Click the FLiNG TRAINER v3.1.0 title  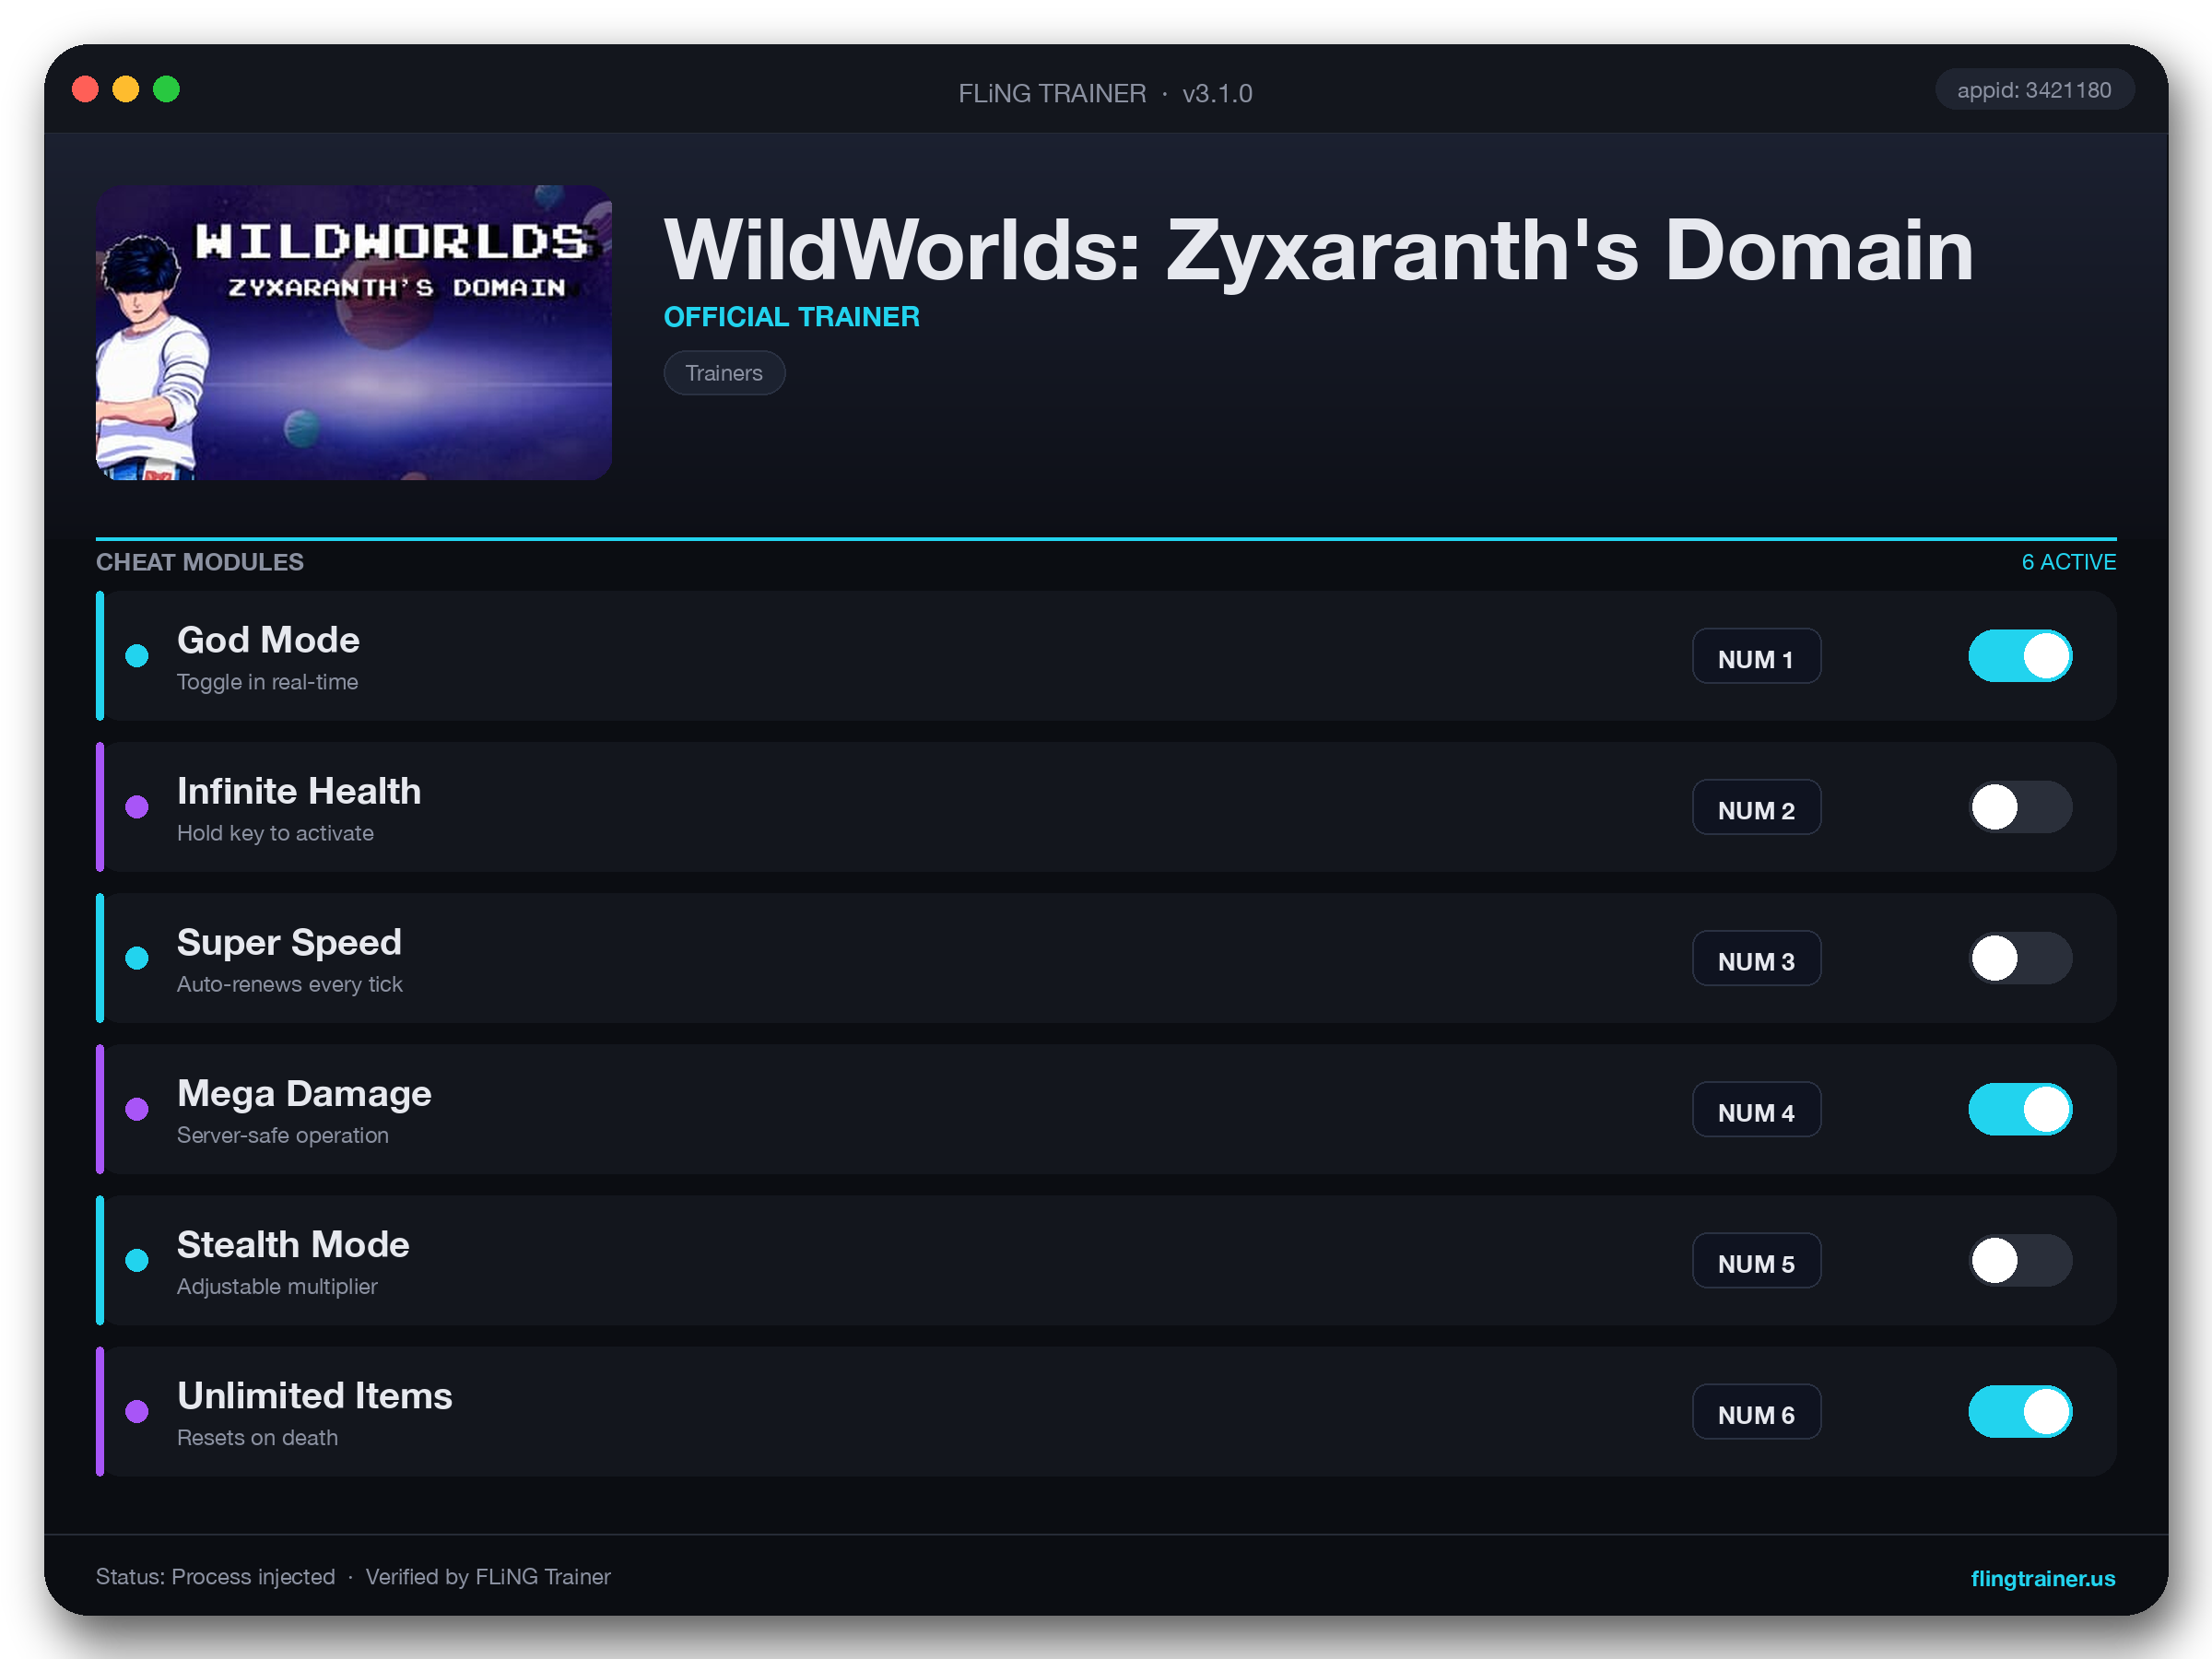(1105, 93)
